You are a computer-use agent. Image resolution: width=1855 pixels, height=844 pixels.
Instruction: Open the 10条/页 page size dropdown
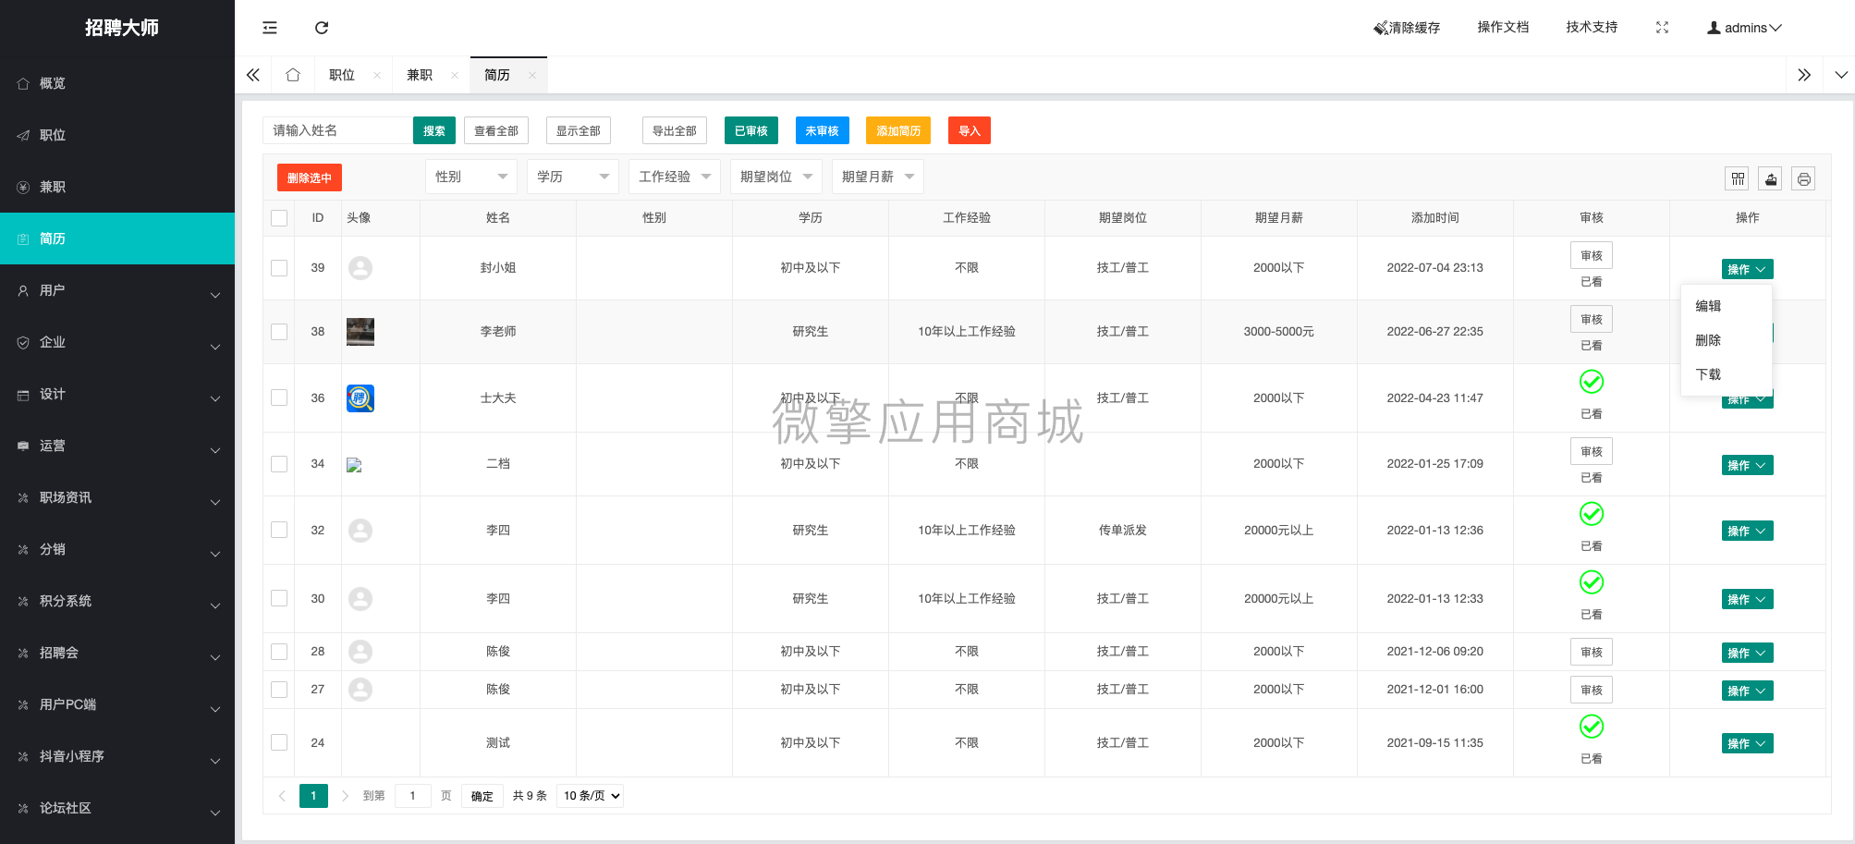[x=590, y=795]
